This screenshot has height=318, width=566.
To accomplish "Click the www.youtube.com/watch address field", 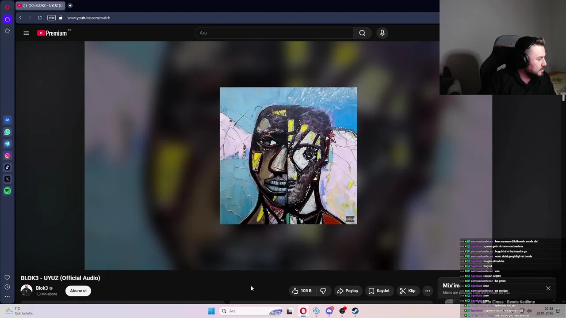I will (88, 18).
